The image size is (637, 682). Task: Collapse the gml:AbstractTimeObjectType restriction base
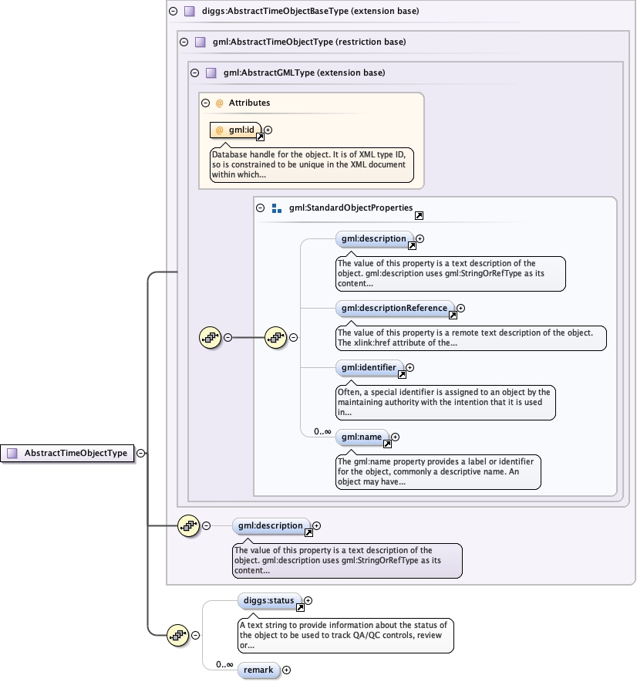[x=184, y=42]
